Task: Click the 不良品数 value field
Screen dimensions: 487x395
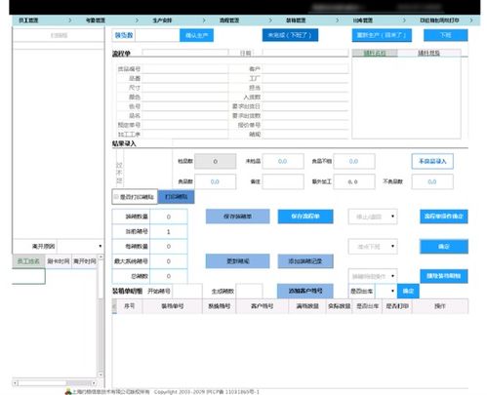Action: pyautogui.click(x=432, y=181)
